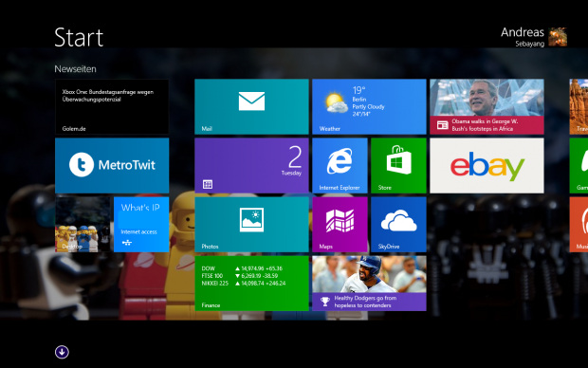Image resolution: width=588 pixels, height=368 pixels.
Task: Open the Windows Store tile
Action: coord(398,165)
